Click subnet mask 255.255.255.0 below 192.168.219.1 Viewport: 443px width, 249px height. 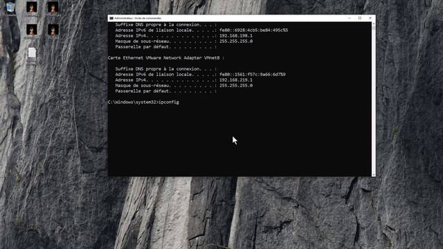pyautogui.click(x=236, y=86)
